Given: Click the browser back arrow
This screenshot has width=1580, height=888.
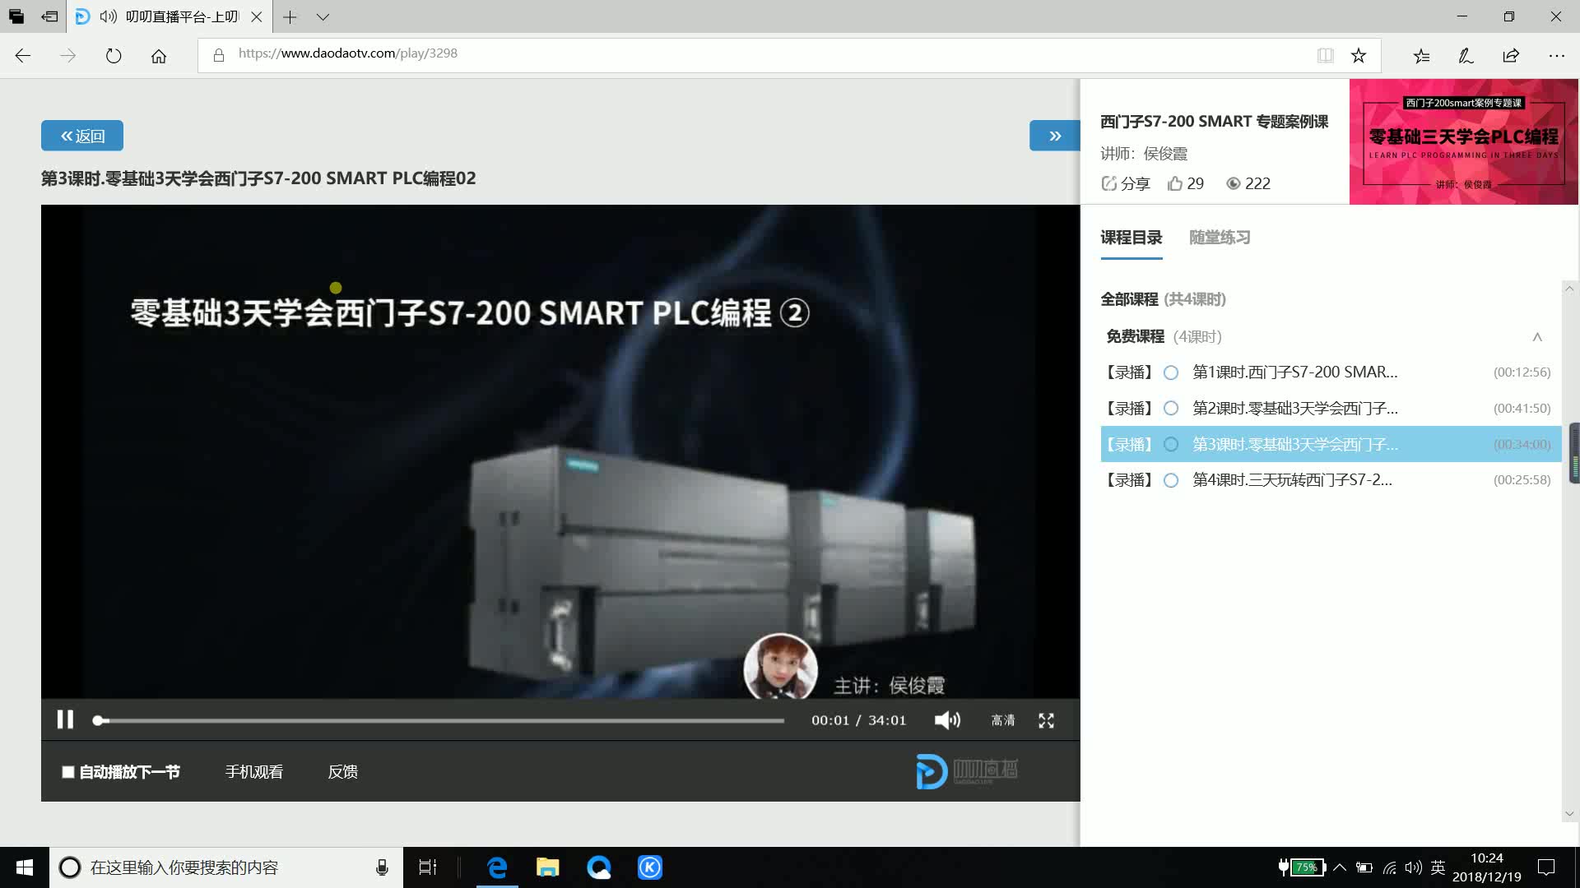Looking at the screenshot, I should point(23,55).
